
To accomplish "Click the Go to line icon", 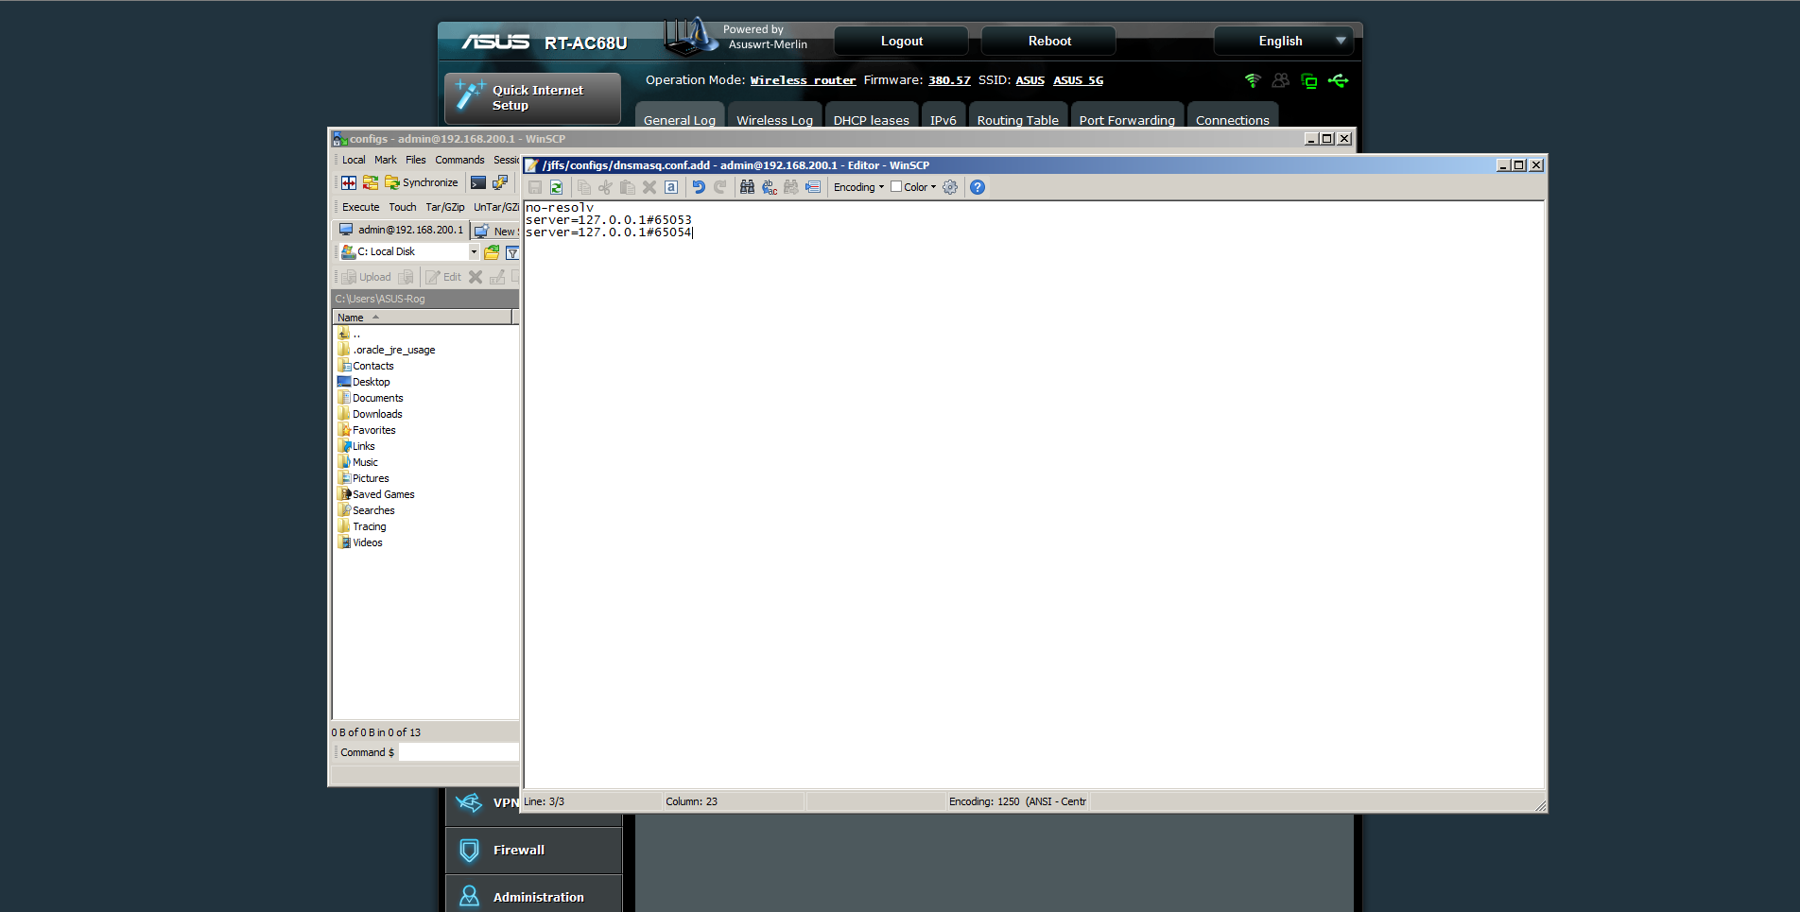I will pyautogui.click(x=813, y=187).
